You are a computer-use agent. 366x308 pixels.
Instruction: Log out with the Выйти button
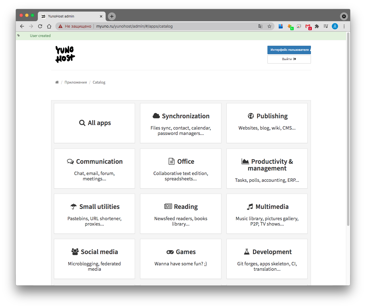click(x=289, y=59)
